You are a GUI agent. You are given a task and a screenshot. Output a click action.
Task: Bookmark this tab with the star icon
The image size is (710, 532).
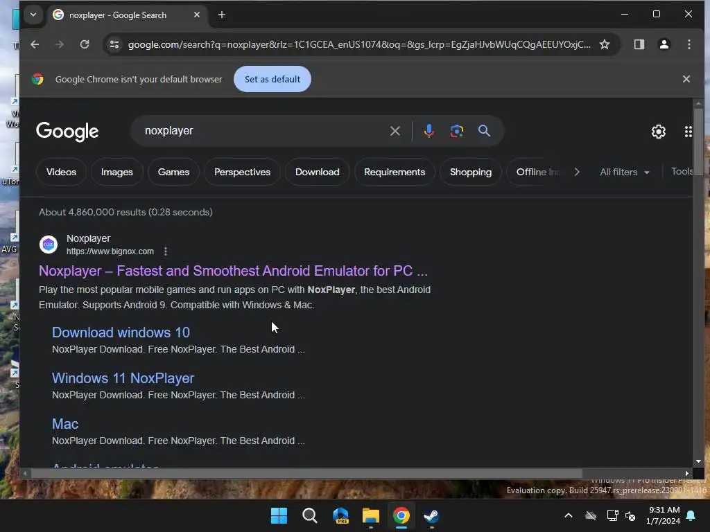tap(605, 44)
